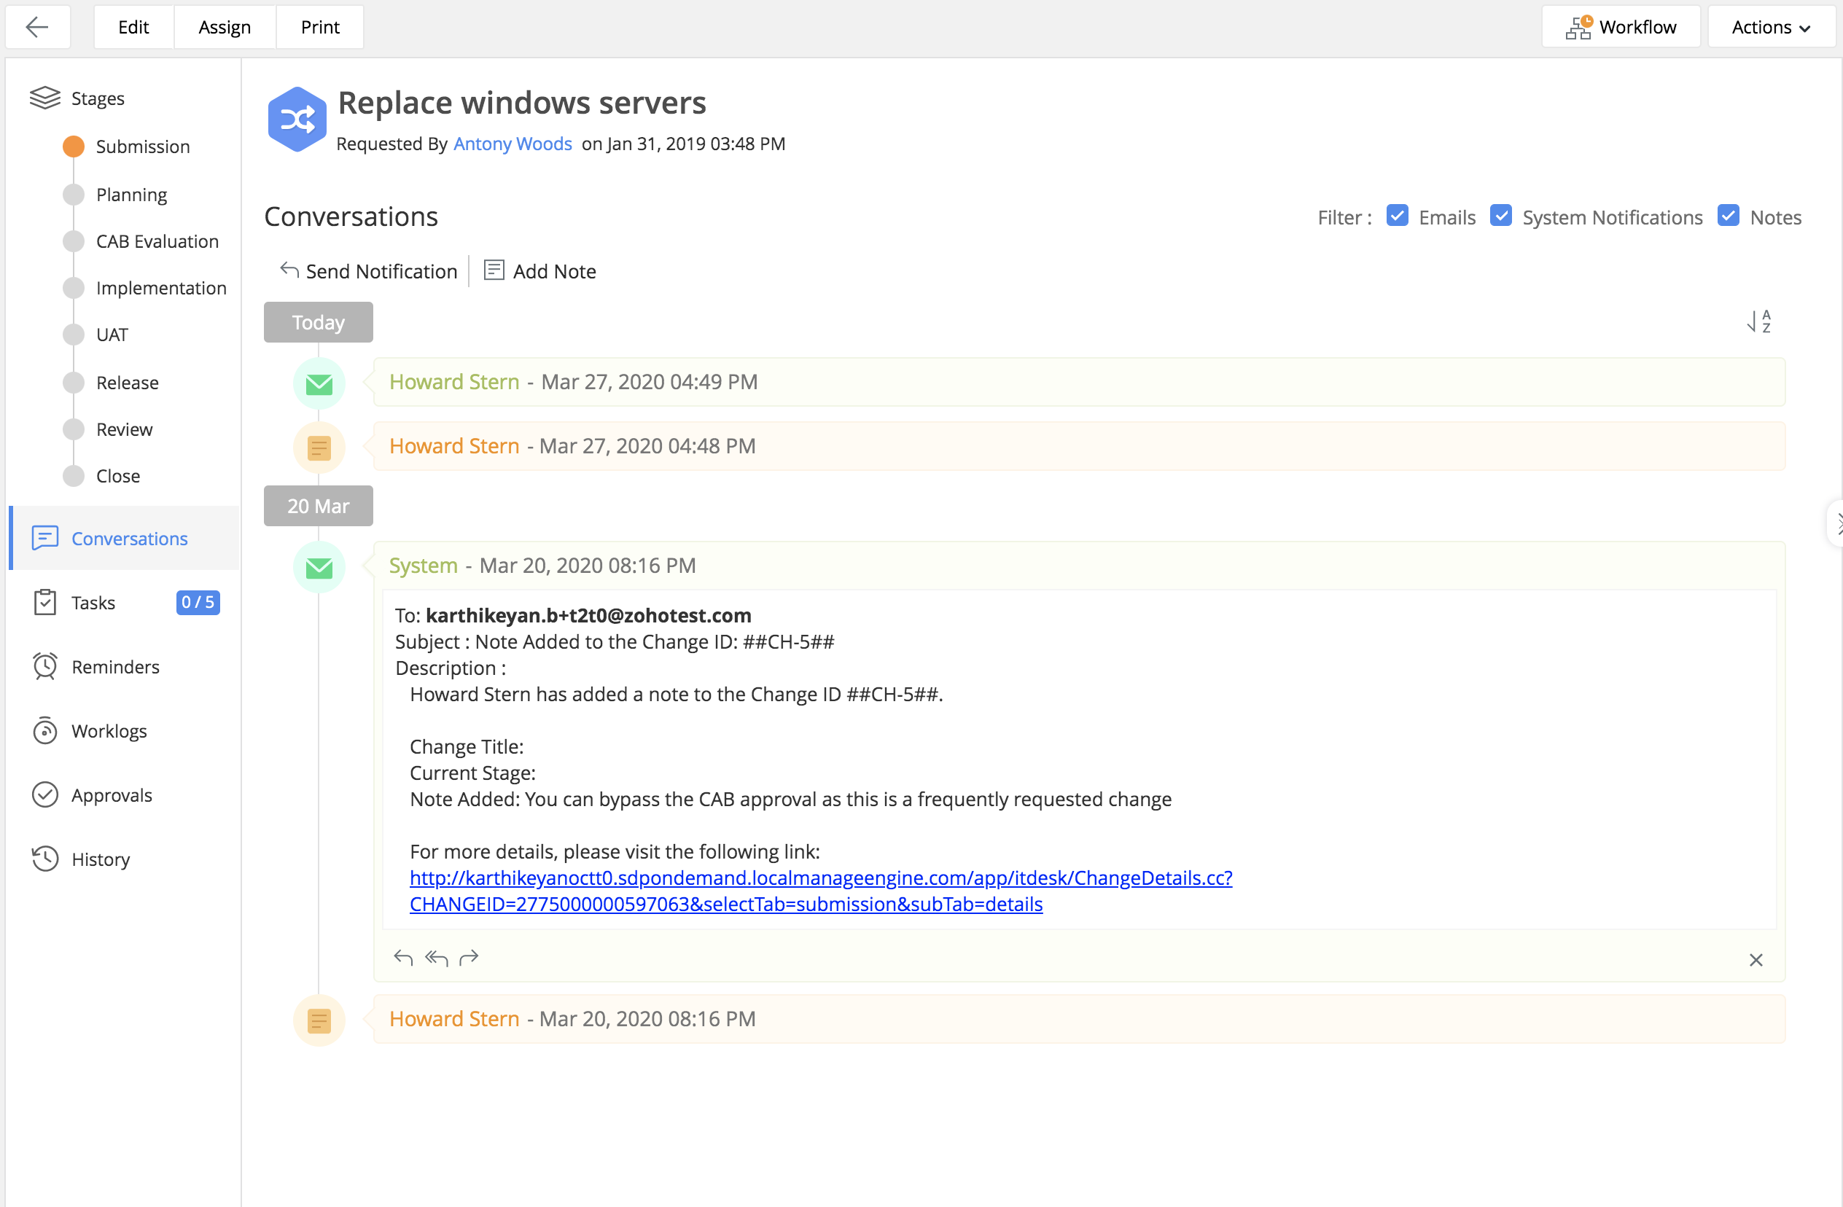Click the sort conversations A-Z icon
The width and height of the screenshot is (1843, 1207).
coord(1759,321)
